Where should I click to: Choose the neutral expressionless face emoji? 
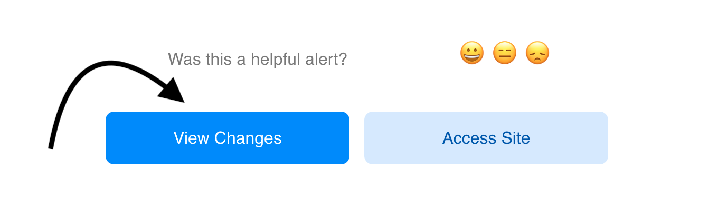click(504, 53)
